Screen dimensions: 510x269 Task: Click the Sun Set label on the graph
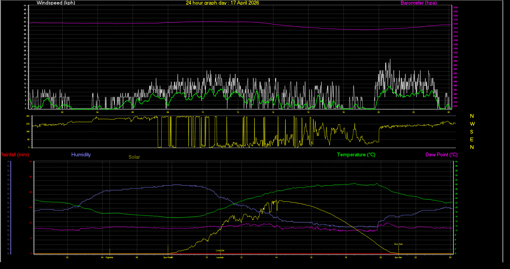tap(398, 244)
